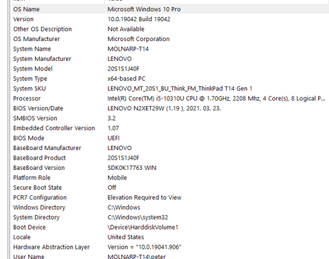
Task: Select the Boot Device row
Action: coord(171,227)
